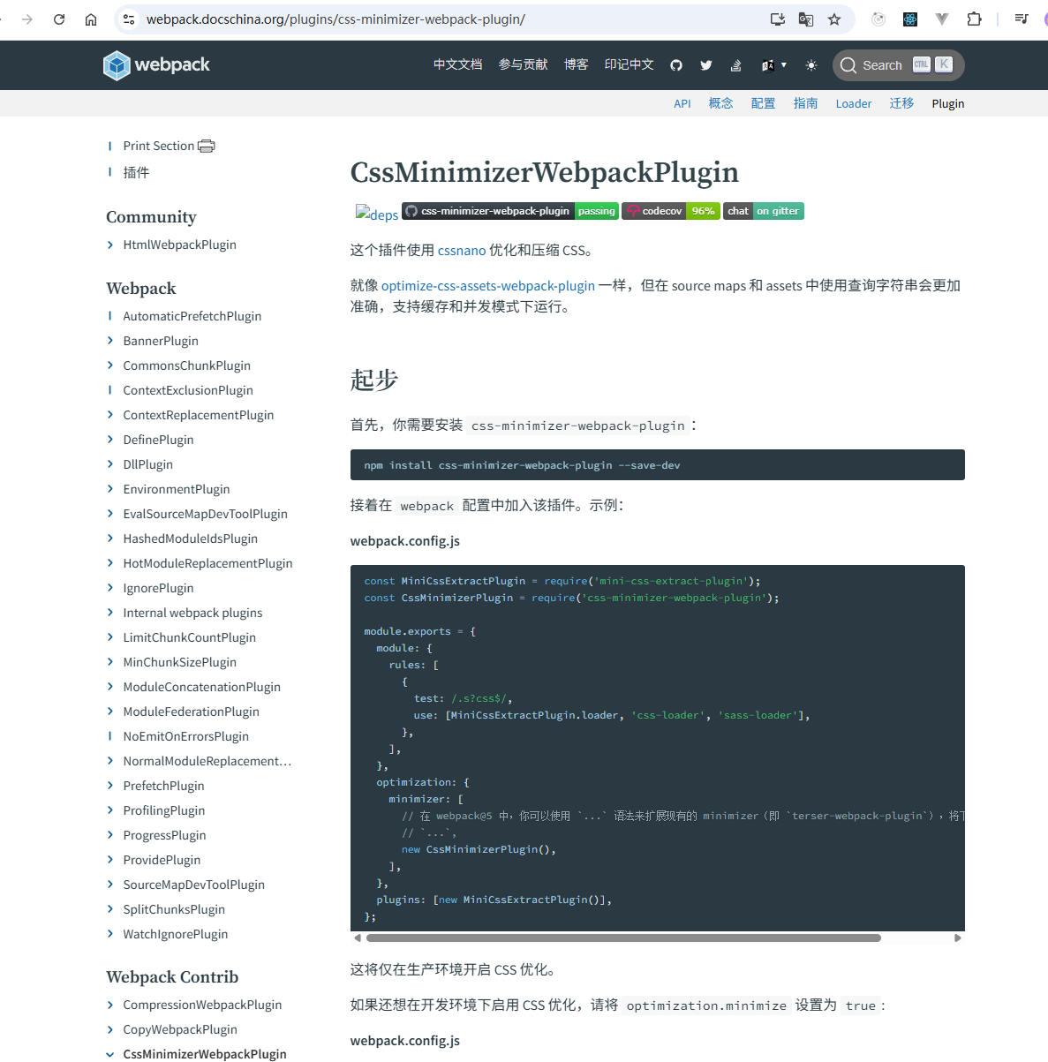Open 博客 in the header
The image size is (1048, 1062).
click(x=577, y=65)
